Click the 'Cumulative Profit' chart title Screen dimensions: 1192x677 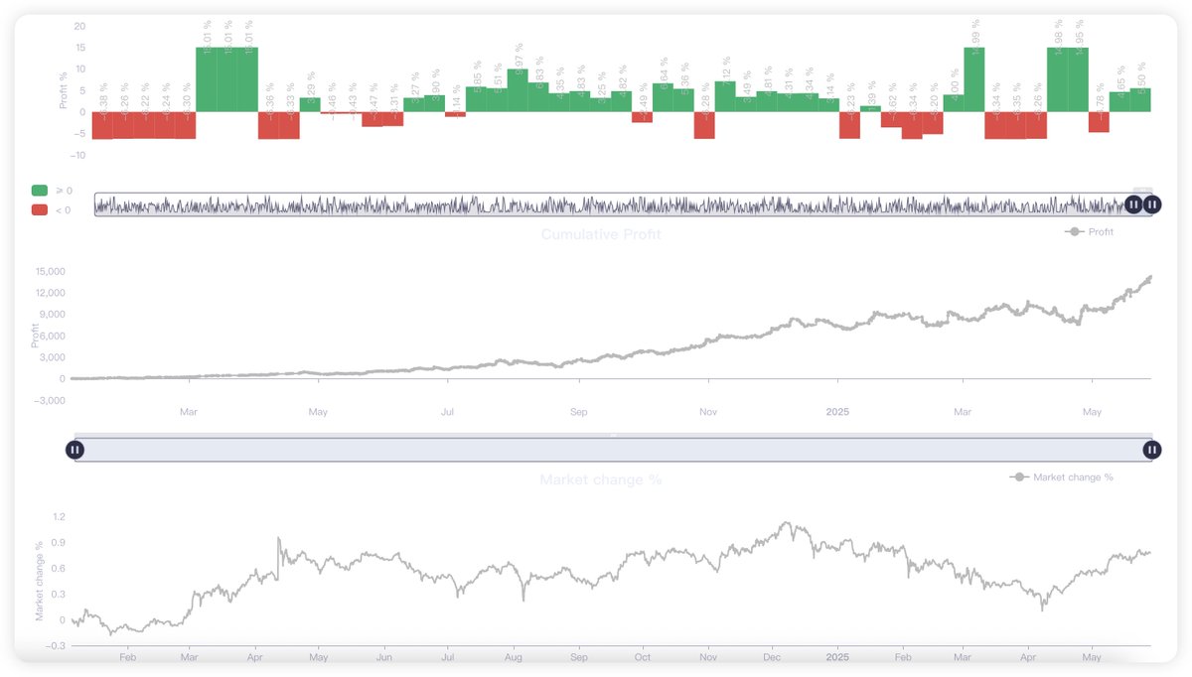point(601,234)
